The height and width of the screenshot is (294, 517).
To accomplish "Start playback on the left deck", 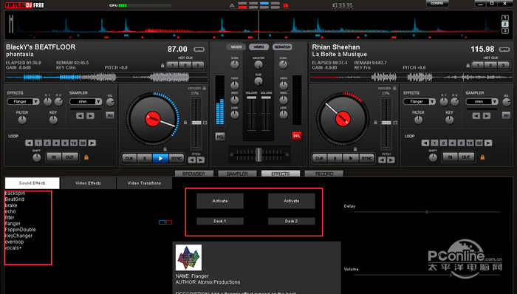I will click(x=160, y=158).
